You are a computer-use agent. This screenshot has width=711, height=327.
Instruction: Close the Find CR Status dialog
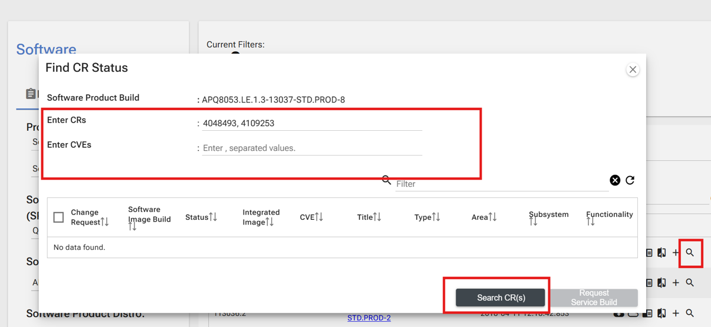tap(633, 70)
